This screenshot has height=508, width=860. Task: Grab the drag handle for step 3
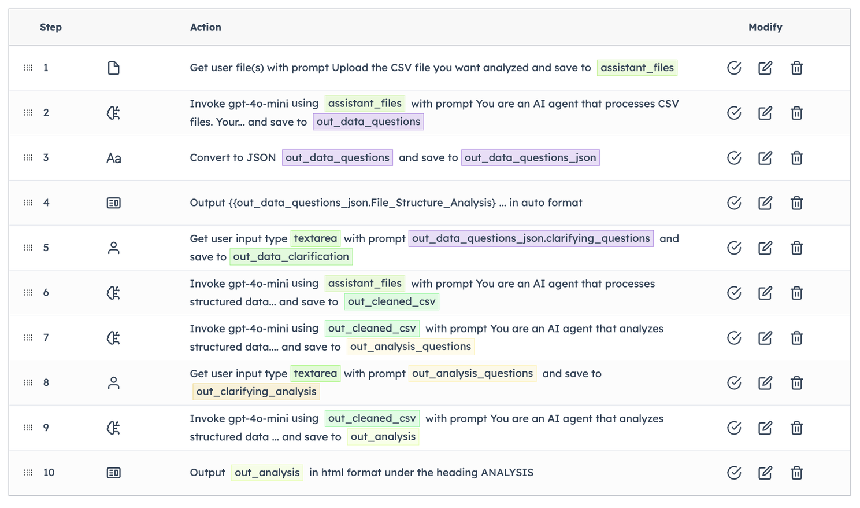28,158
